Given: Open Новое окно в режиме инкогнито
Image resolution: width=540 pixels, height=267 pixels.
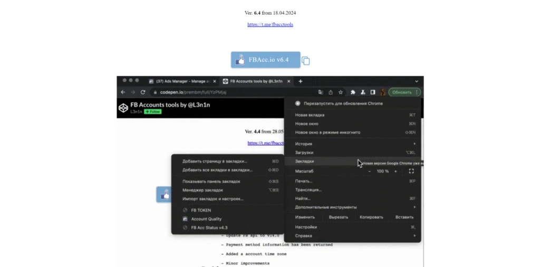Looking at the screenshot, I should [353, 132].
